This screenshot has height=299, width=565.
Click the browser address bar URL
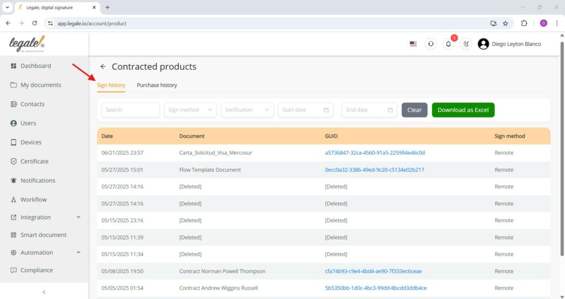[92, 23]
